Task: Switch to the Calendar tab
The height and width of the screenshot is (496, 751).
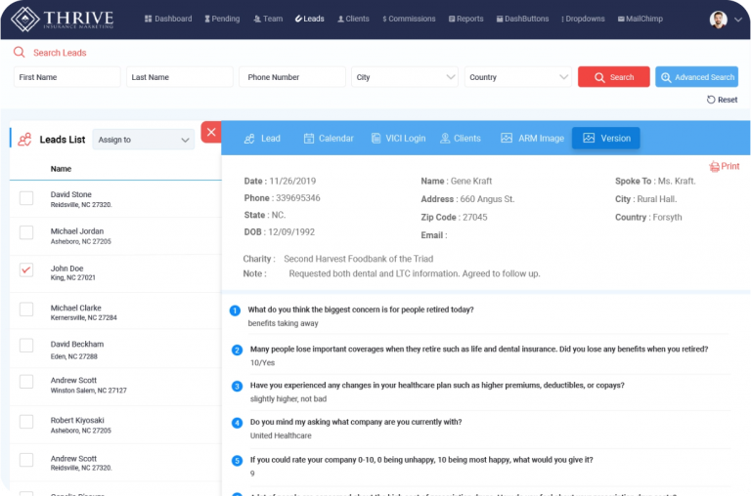Action: pos(329,139)
